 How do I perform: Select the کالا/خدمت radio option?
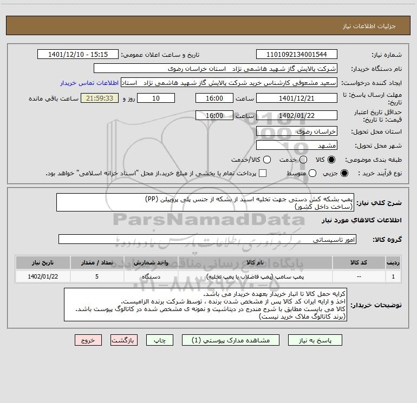tap(267, 160)
